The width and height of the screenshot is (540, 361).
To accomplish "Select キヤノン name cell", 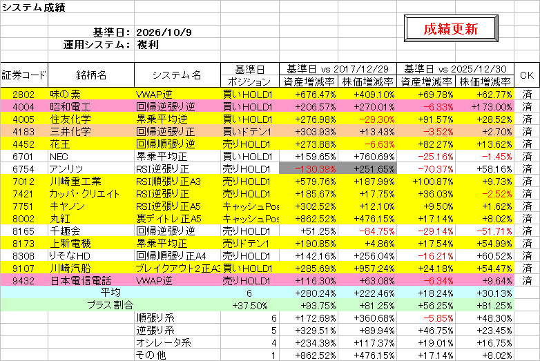I will [x=91, y=206].
